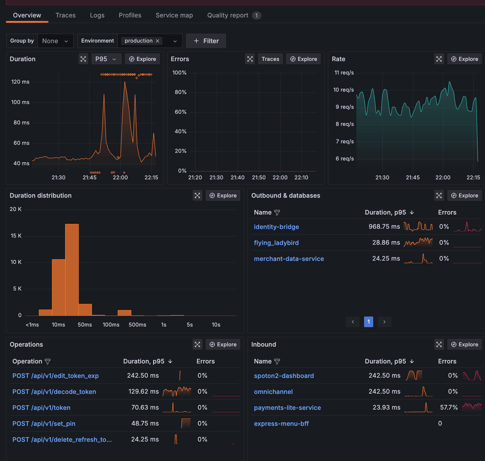Image resolution: width=485 pixels, height=461 pixels.
Task: Expand the Rate panel to fullscreen
Action: (439, 59)
